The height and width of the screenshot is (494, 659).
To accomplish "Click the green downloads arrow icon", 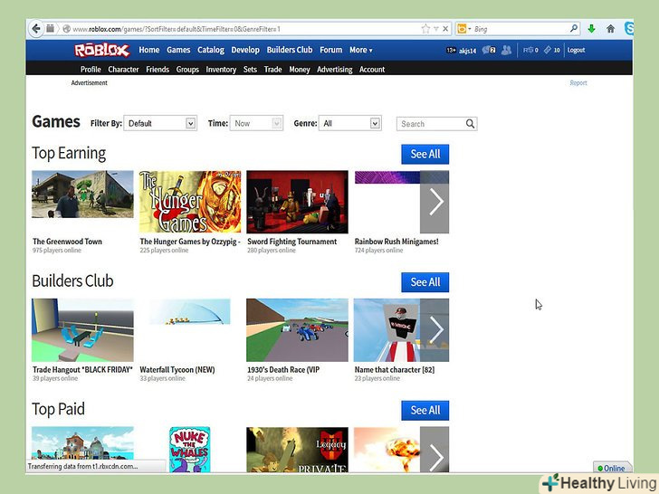I will click(592, 29).
